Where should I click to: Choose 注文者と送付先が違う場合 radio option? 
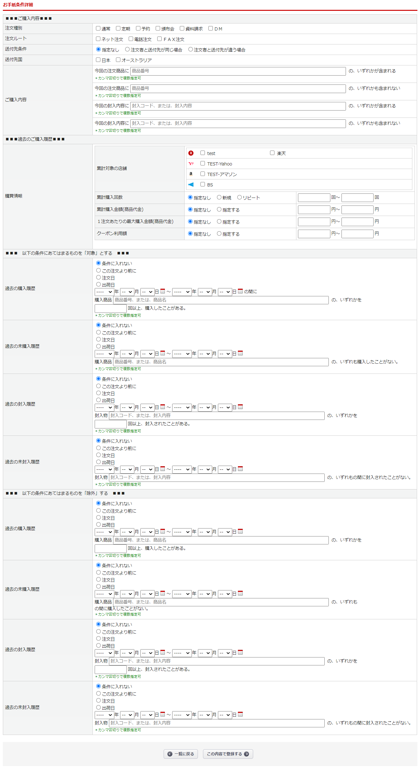191,49
